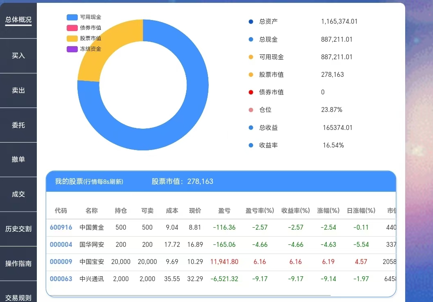Open the 买入 trading page
Screen dimensions: 433x302
18,56
